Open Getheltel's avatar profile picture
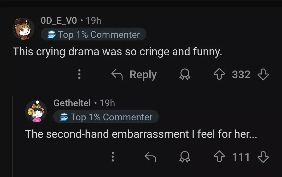Image resolution: width=282 pixels, height=177 pixels. click(x=36, y=111)
